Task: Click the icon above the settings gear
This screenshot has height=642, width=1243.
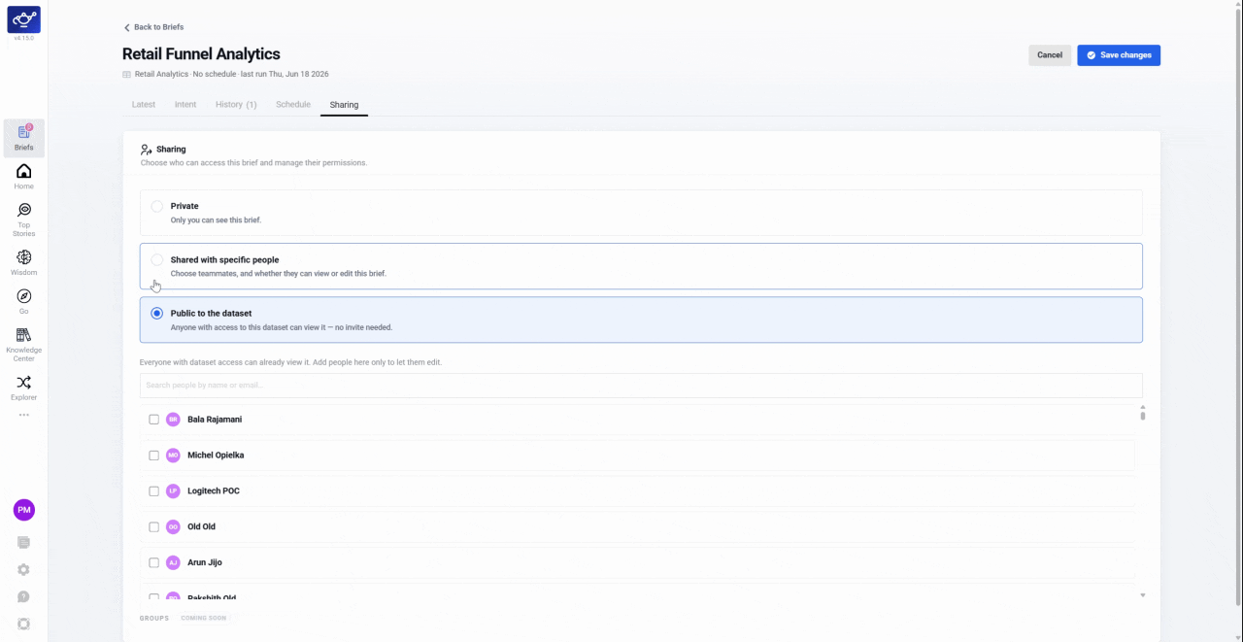Action: point(23,542)
